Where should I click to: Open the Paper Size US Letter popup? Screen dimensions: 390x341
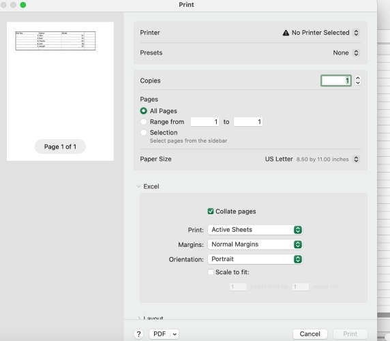pos(356,159)
